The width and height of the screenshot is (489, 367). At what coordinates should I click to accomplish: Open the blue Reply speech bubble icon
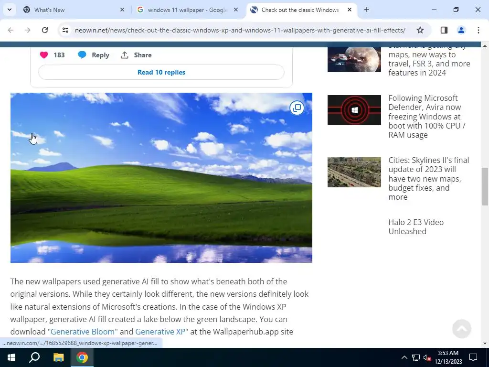coord(82,55)
